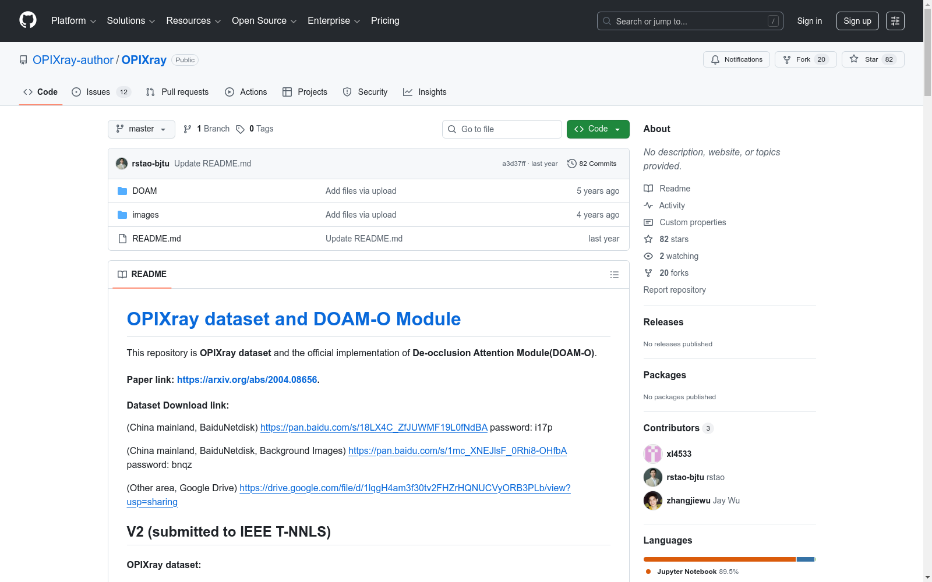This screenshot has height=582, width=932.
Task: Click the star icon beside 82 stars
Action: click(648, 239)
